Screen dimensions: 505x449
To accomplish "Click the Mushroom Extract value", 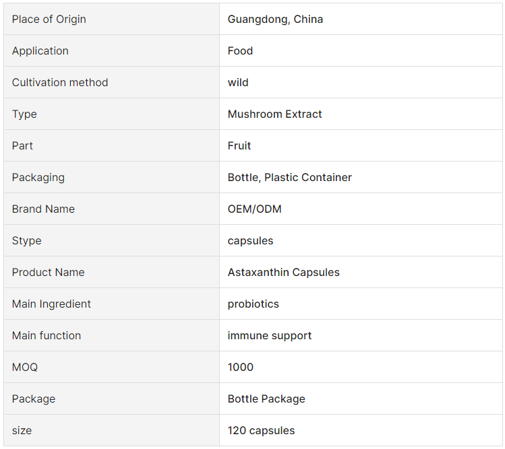I will (x=274, y=114).
